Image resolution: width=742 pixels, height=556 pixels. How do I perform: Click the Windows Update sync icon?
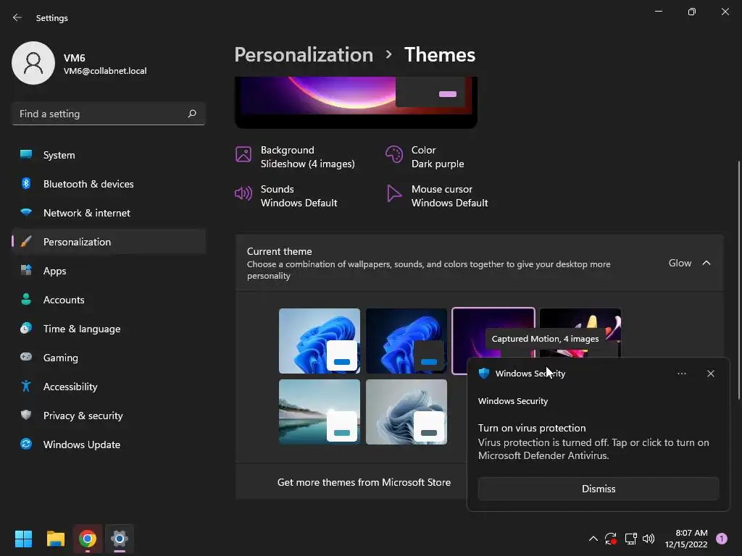tap(26, 444)
